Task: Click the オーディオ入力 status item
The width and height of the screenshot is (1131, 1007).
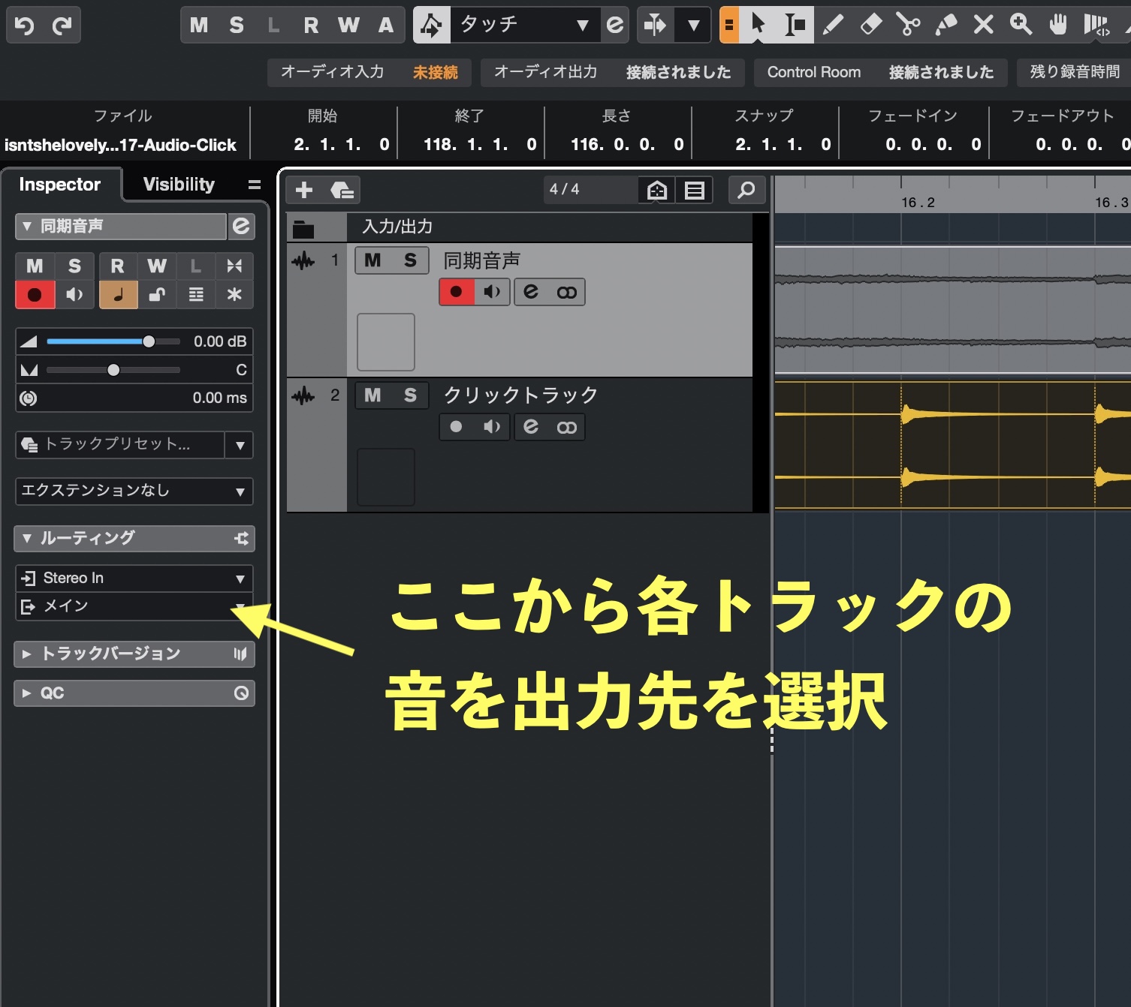Action: point(369,72)
